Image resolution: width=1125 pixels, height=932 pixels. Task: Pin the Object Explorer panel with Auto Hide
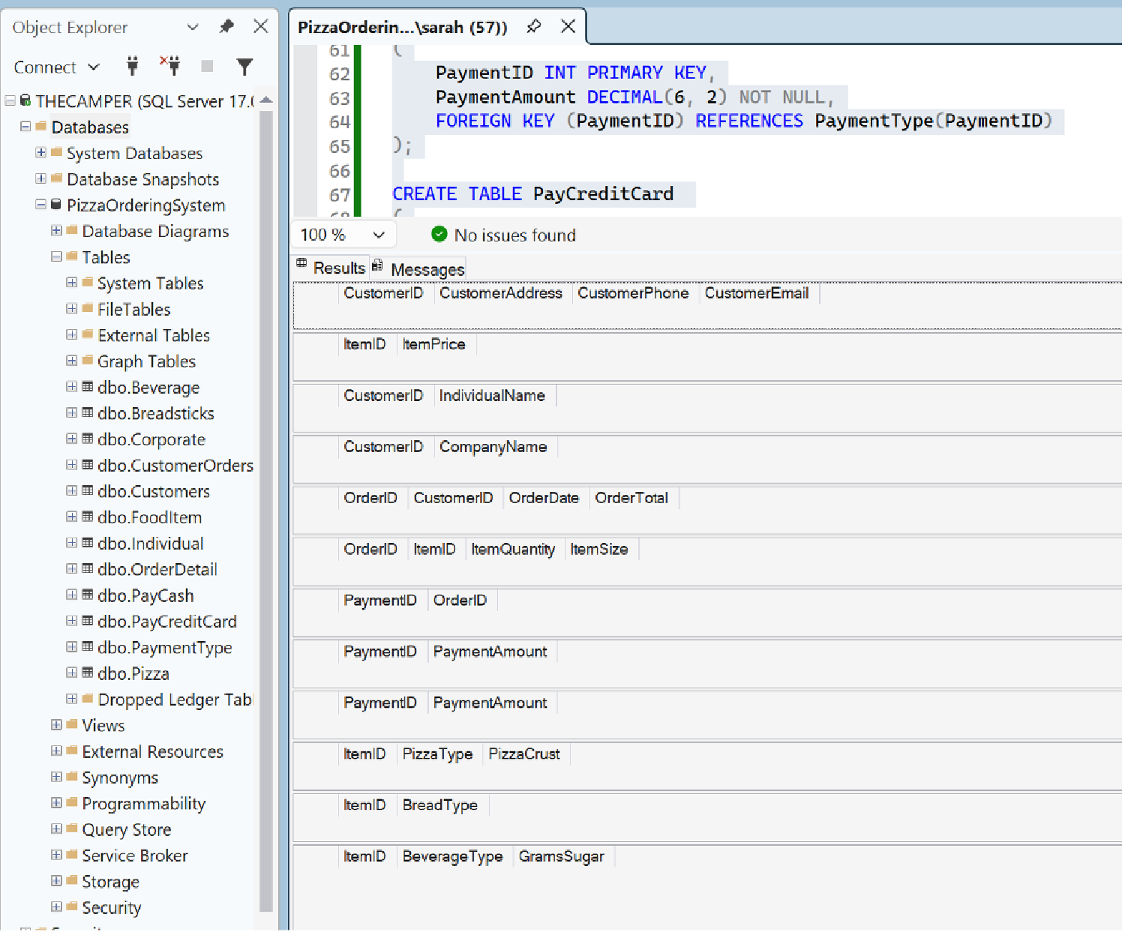pyautogui.click(x=226, y=27)
